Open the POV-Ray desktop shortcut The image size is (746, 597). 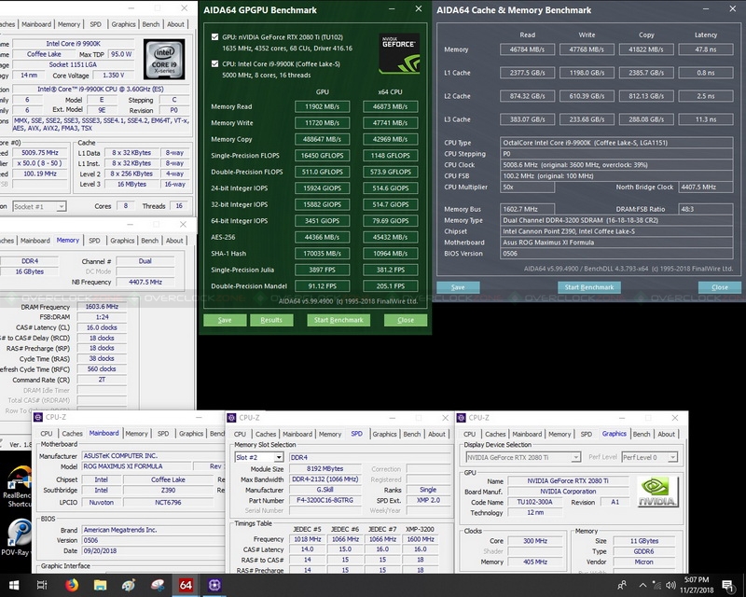(16, 537)
